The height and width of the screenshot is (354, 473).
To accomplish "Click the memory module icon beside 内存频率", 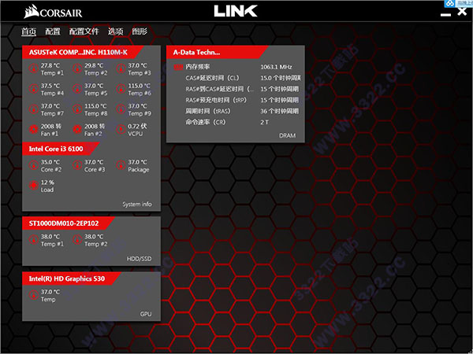I will [178, 67].
